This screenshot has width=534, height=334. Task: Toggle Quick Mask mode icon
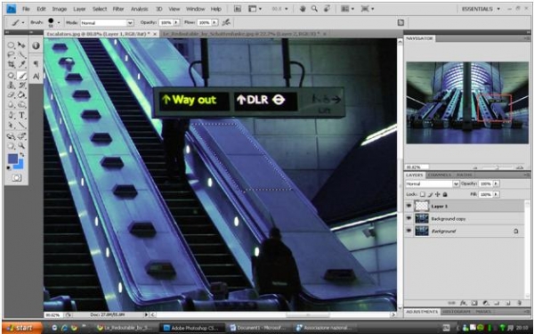(16, 177)
